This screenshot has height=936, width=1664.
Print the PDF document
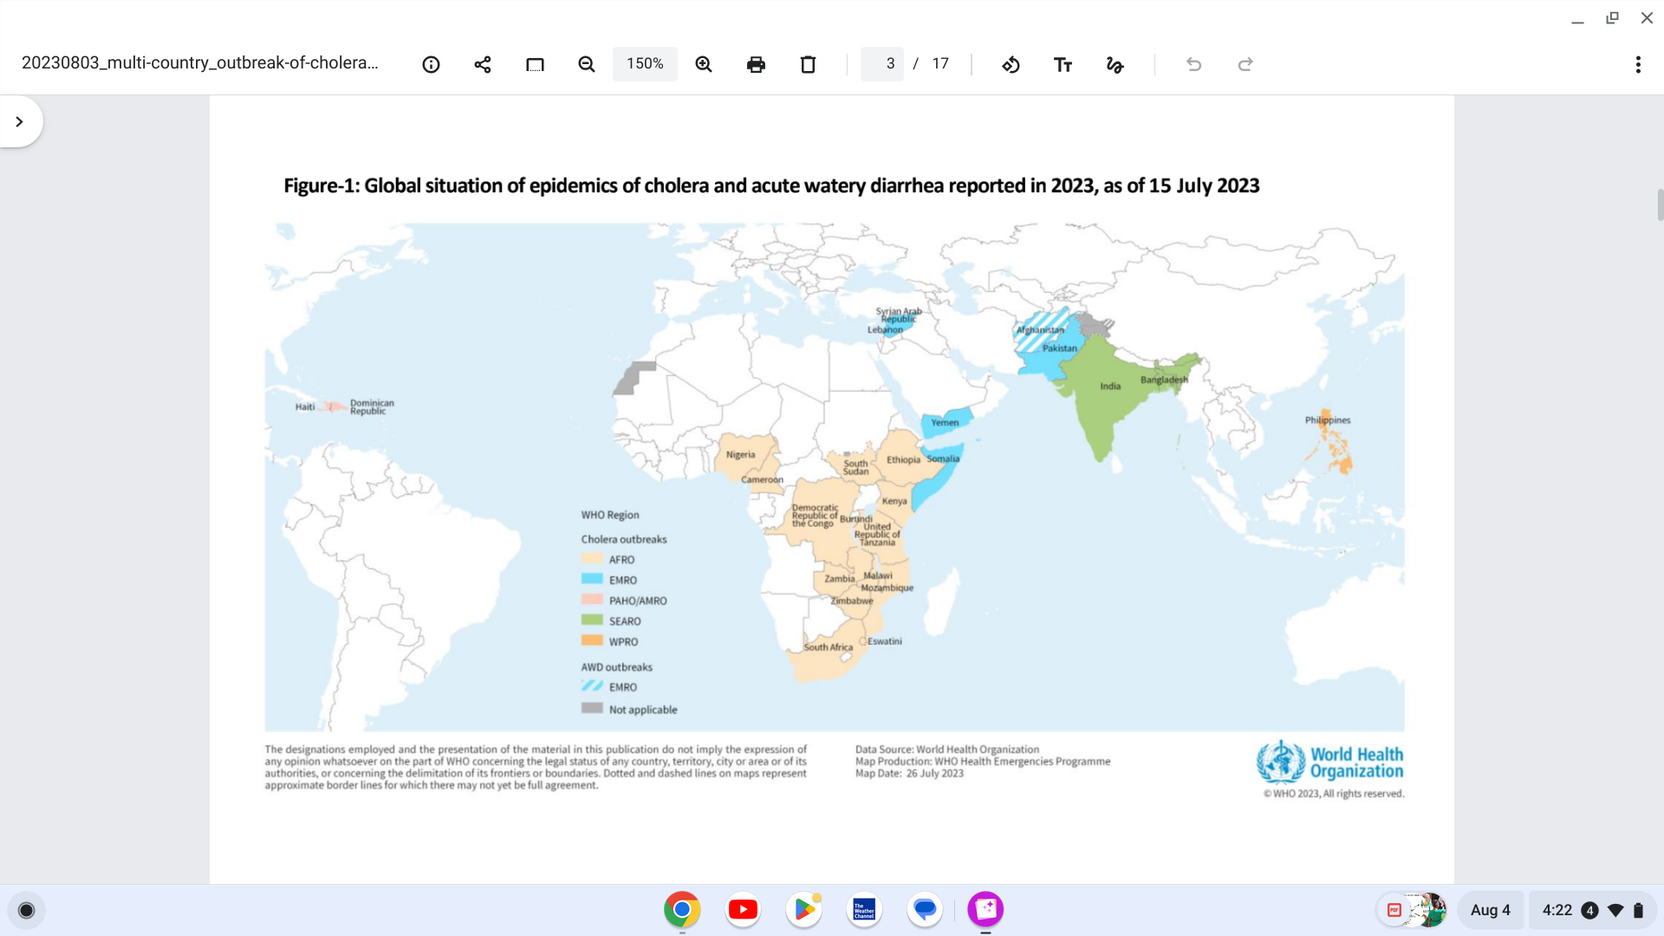pyautogui.click(x=756, y=64)
